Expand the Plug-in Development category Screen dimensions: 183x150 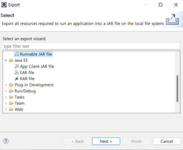[x=6, y=85]
